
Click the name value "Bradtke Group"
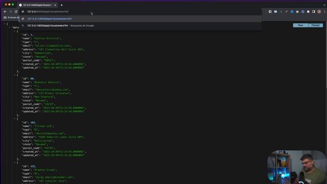pyautogui.click(x=45, y=170)
